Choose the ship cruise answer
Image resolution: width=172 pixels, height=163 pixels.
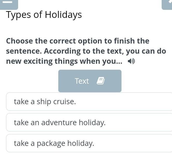(x=45, y=102)
